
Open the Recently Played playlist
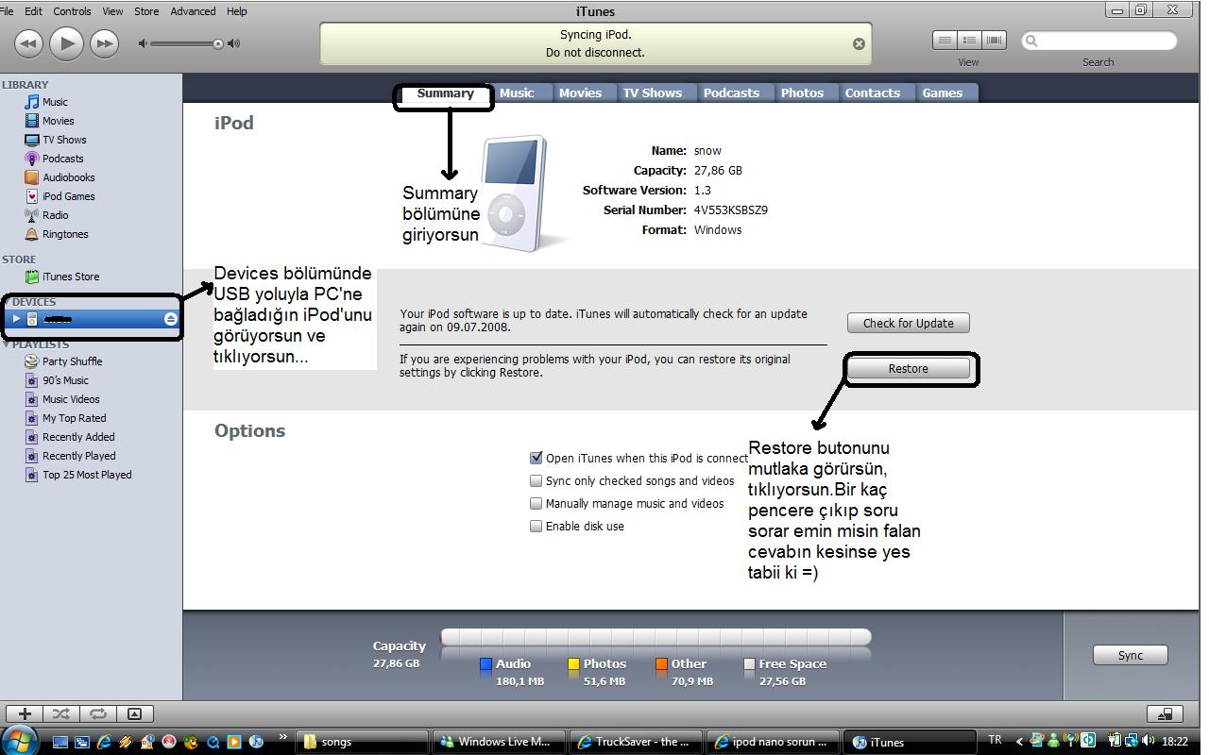point(78,456)
